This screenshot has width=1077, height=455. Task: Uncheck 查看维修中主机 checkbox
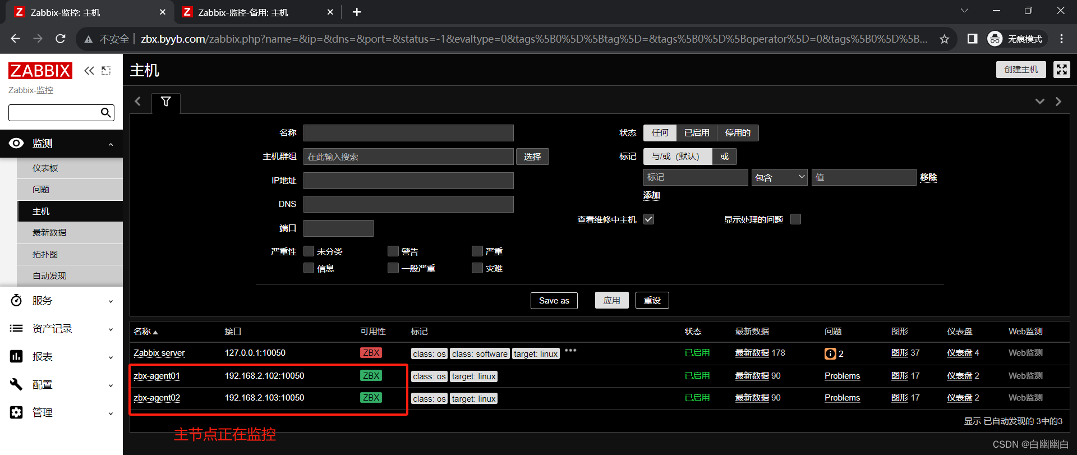(x=648, y=219)
